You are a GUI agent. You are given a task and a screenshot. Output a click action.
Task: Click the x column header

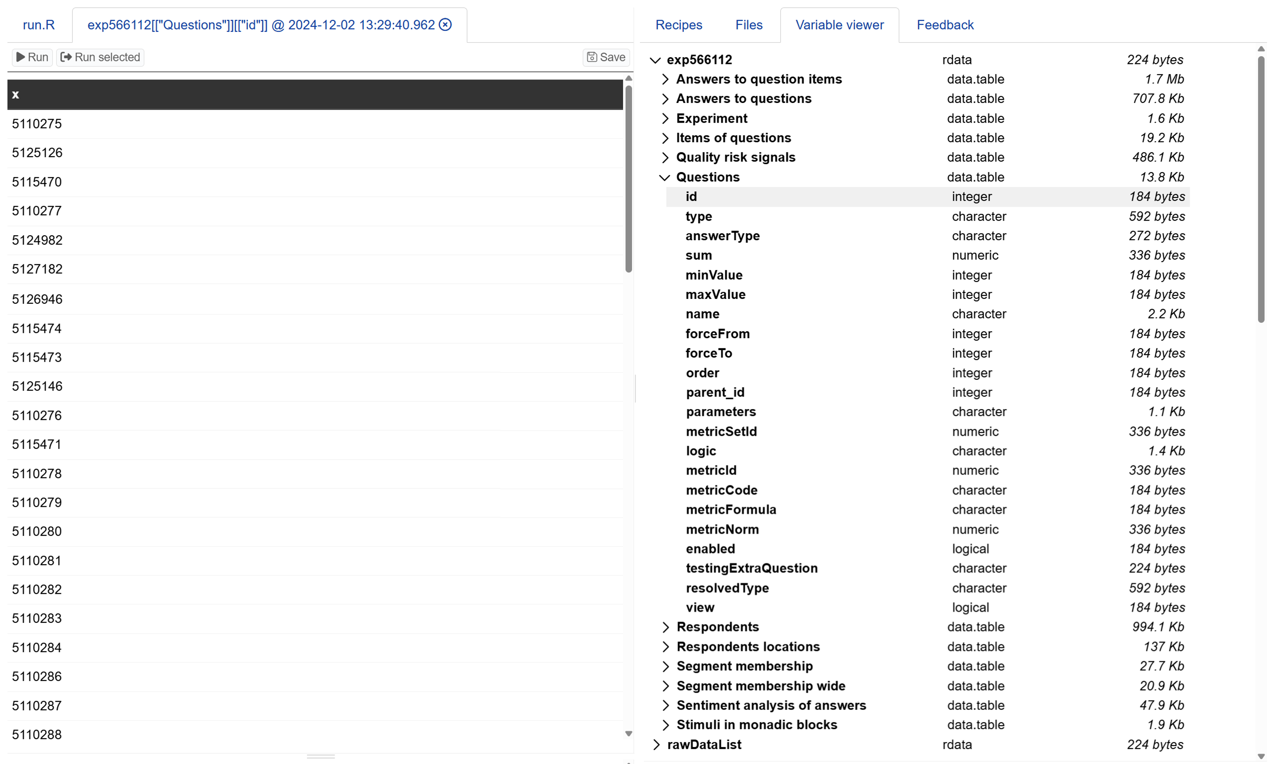point(315,95)
